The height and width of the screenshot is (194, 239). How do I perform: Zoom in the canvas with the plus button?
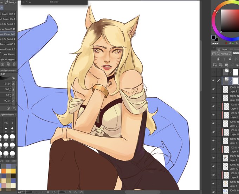click(42, 192)
